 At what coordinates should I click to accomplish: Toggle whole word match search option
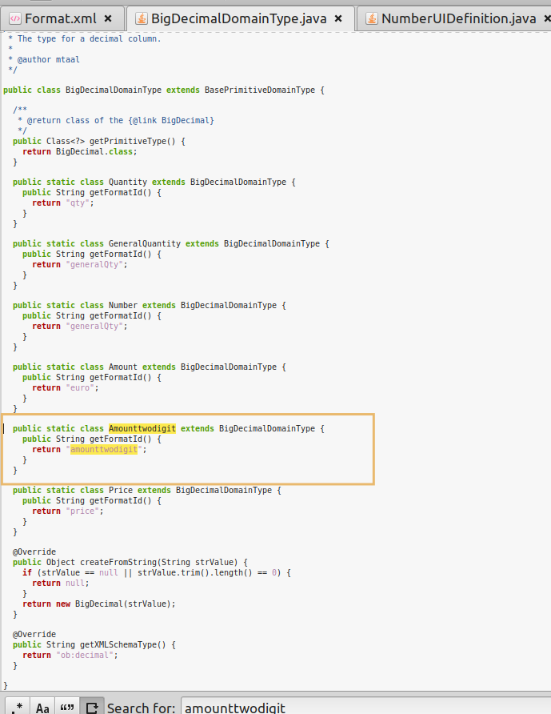click(x=67, y=707)
